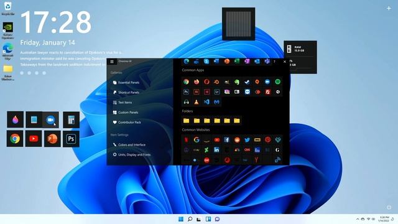The height and width of the screenshot is (224, 398).
Task: Click the colorful droplet desktop tile
Action: coord(15,119)
